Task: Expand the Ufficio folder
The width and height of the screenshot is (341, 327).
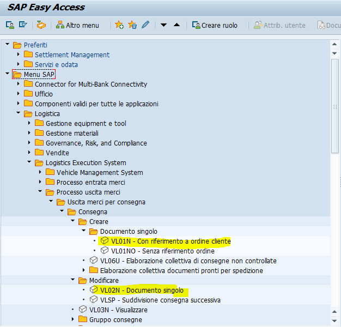Action: 19,93
